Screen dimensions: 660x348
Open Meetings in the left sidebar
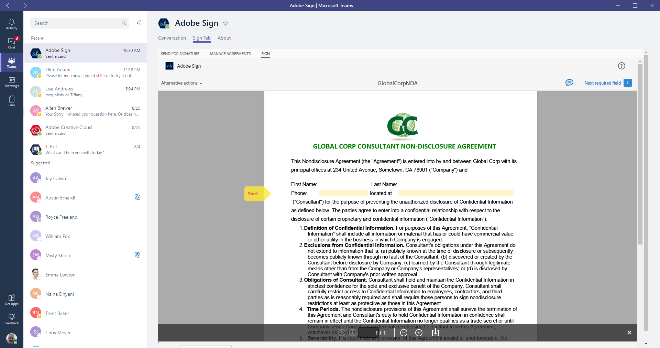pos(11,82)
